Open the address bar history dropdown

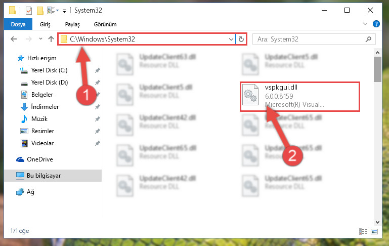231,39
